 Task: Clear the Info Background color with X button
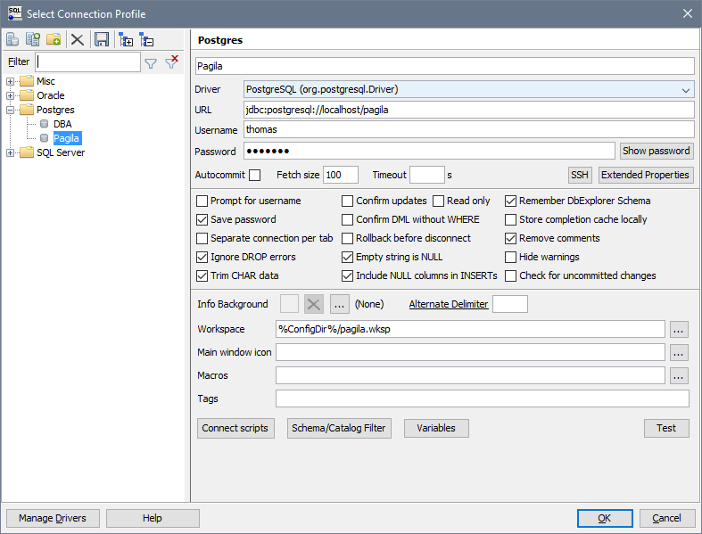[314, 304]
